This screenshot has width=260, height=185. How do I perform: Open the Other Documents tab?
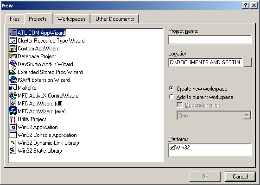click(x=115, y=19)
